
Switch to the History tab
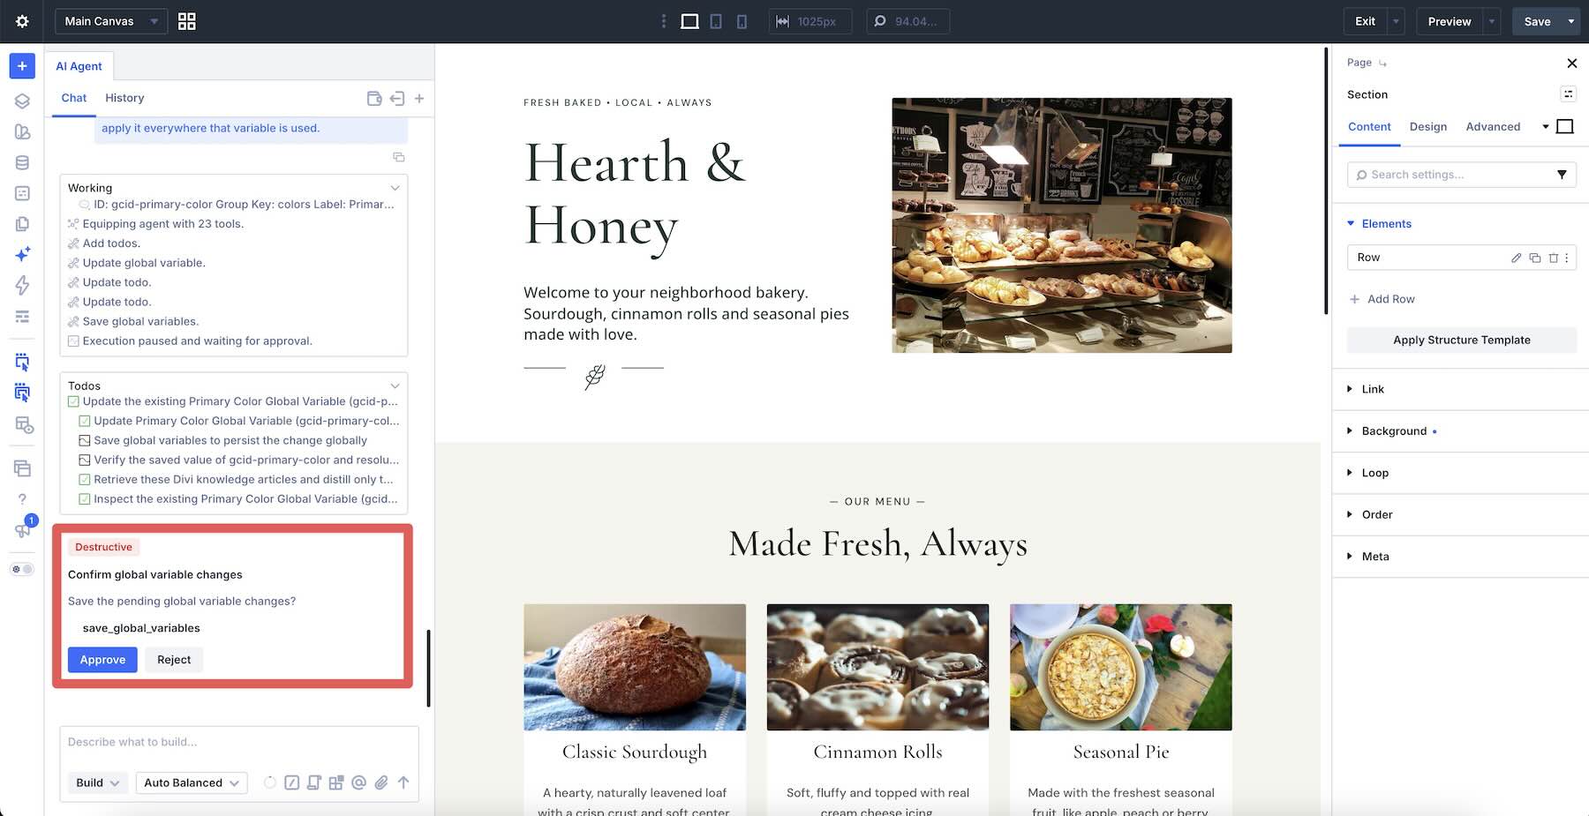[124, 98]
